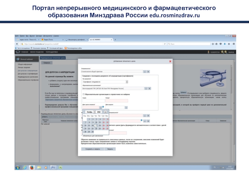Clear the first pink field below the calendar
This screenshot has width=249, height=187.
[148, 116]
